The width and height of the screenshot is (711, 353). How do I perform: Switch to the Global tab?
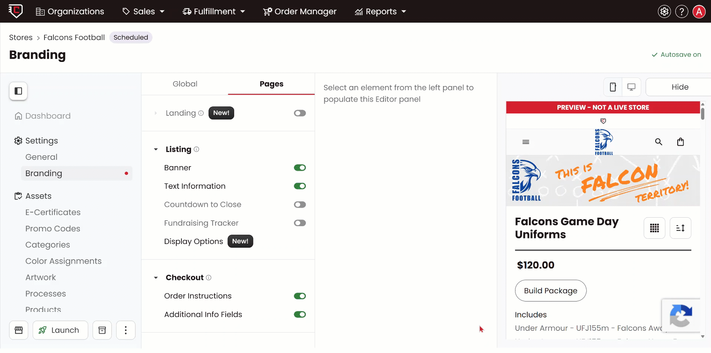click(185, 84)
